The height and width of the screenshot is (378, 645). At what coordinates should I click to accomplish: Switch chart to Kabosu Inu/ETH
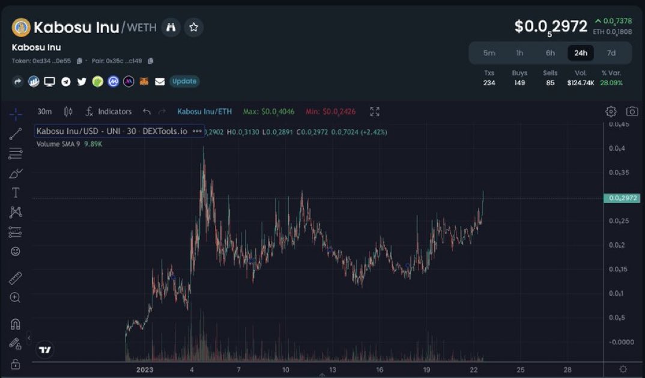pyautogui.click(x=204, y=112)
